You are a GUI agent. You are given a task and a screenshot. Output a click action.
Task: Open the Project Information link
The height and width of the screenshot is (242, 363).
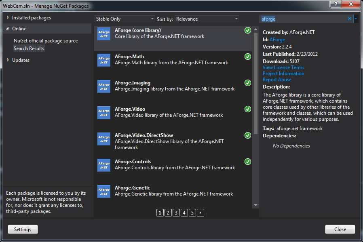tap(283, 74)
